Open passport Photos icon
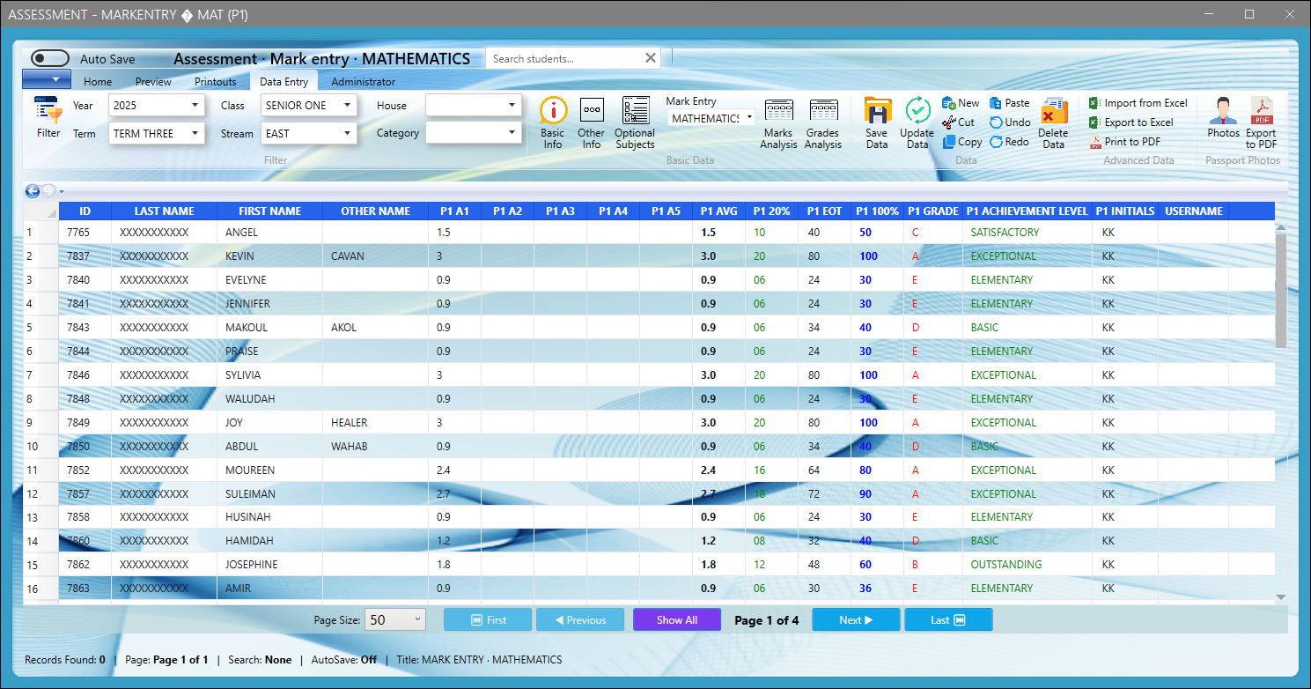This screenshot has width=1311, height=689. tap(1223, 112)
